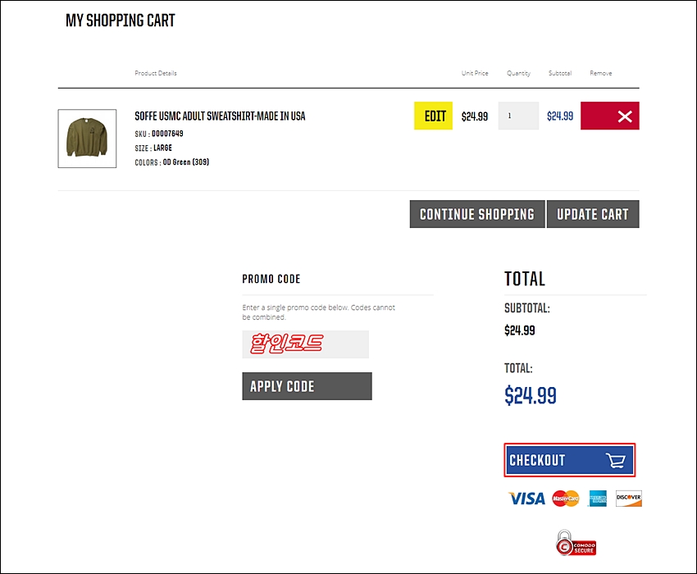697x574 pixels.
Task: Open the Soffe USMC Adult Sweatshirt product link
Action: pos(220,116)
